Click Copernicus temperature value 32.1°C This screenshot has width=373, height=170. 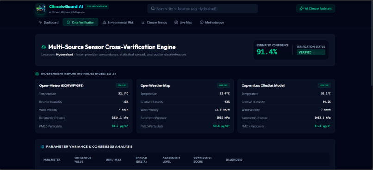click(x=326, y=94)
